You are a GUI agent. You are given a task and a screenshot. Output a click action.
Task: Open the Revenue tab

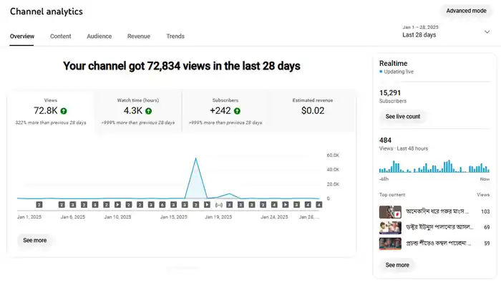(x=139, y=36)
